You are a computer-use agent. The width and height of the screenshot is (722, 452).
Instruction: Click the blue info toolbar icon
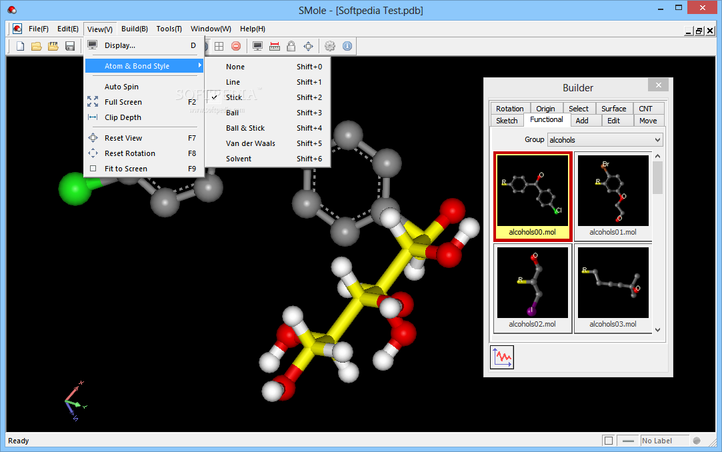[347, 46]
